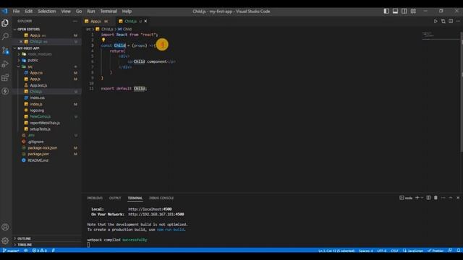
Task: Click the Prettier status indicator
Action: pos(436,251)
